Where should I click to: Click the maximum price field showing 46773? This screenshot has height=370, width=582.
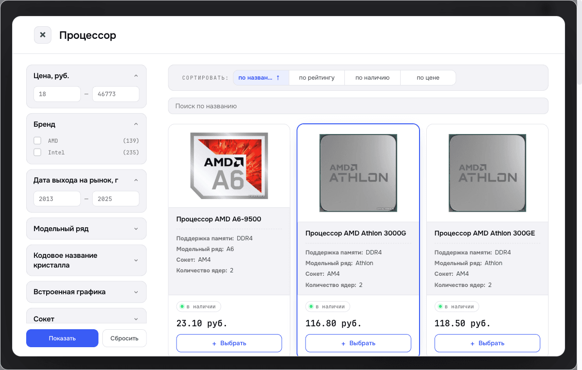115,94
